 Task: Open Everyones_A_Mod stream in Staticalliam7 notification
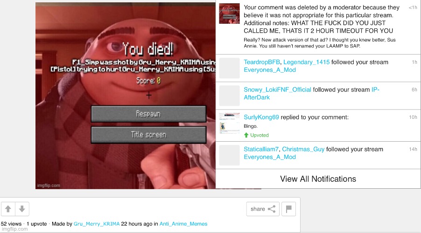click(x=270, y=157)
